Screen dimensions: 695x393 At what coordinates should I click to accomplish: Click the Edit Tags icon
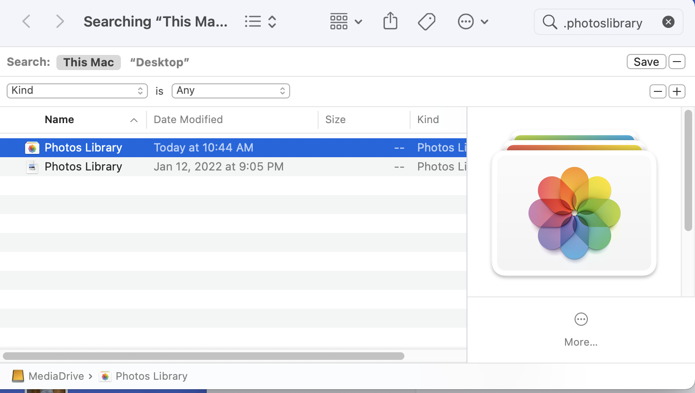[427, 21]
